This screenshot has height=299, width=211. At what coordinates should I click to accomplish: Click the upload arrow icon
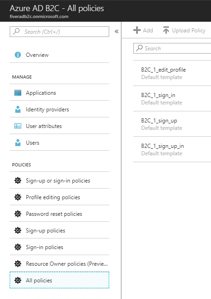click(166, 30)
